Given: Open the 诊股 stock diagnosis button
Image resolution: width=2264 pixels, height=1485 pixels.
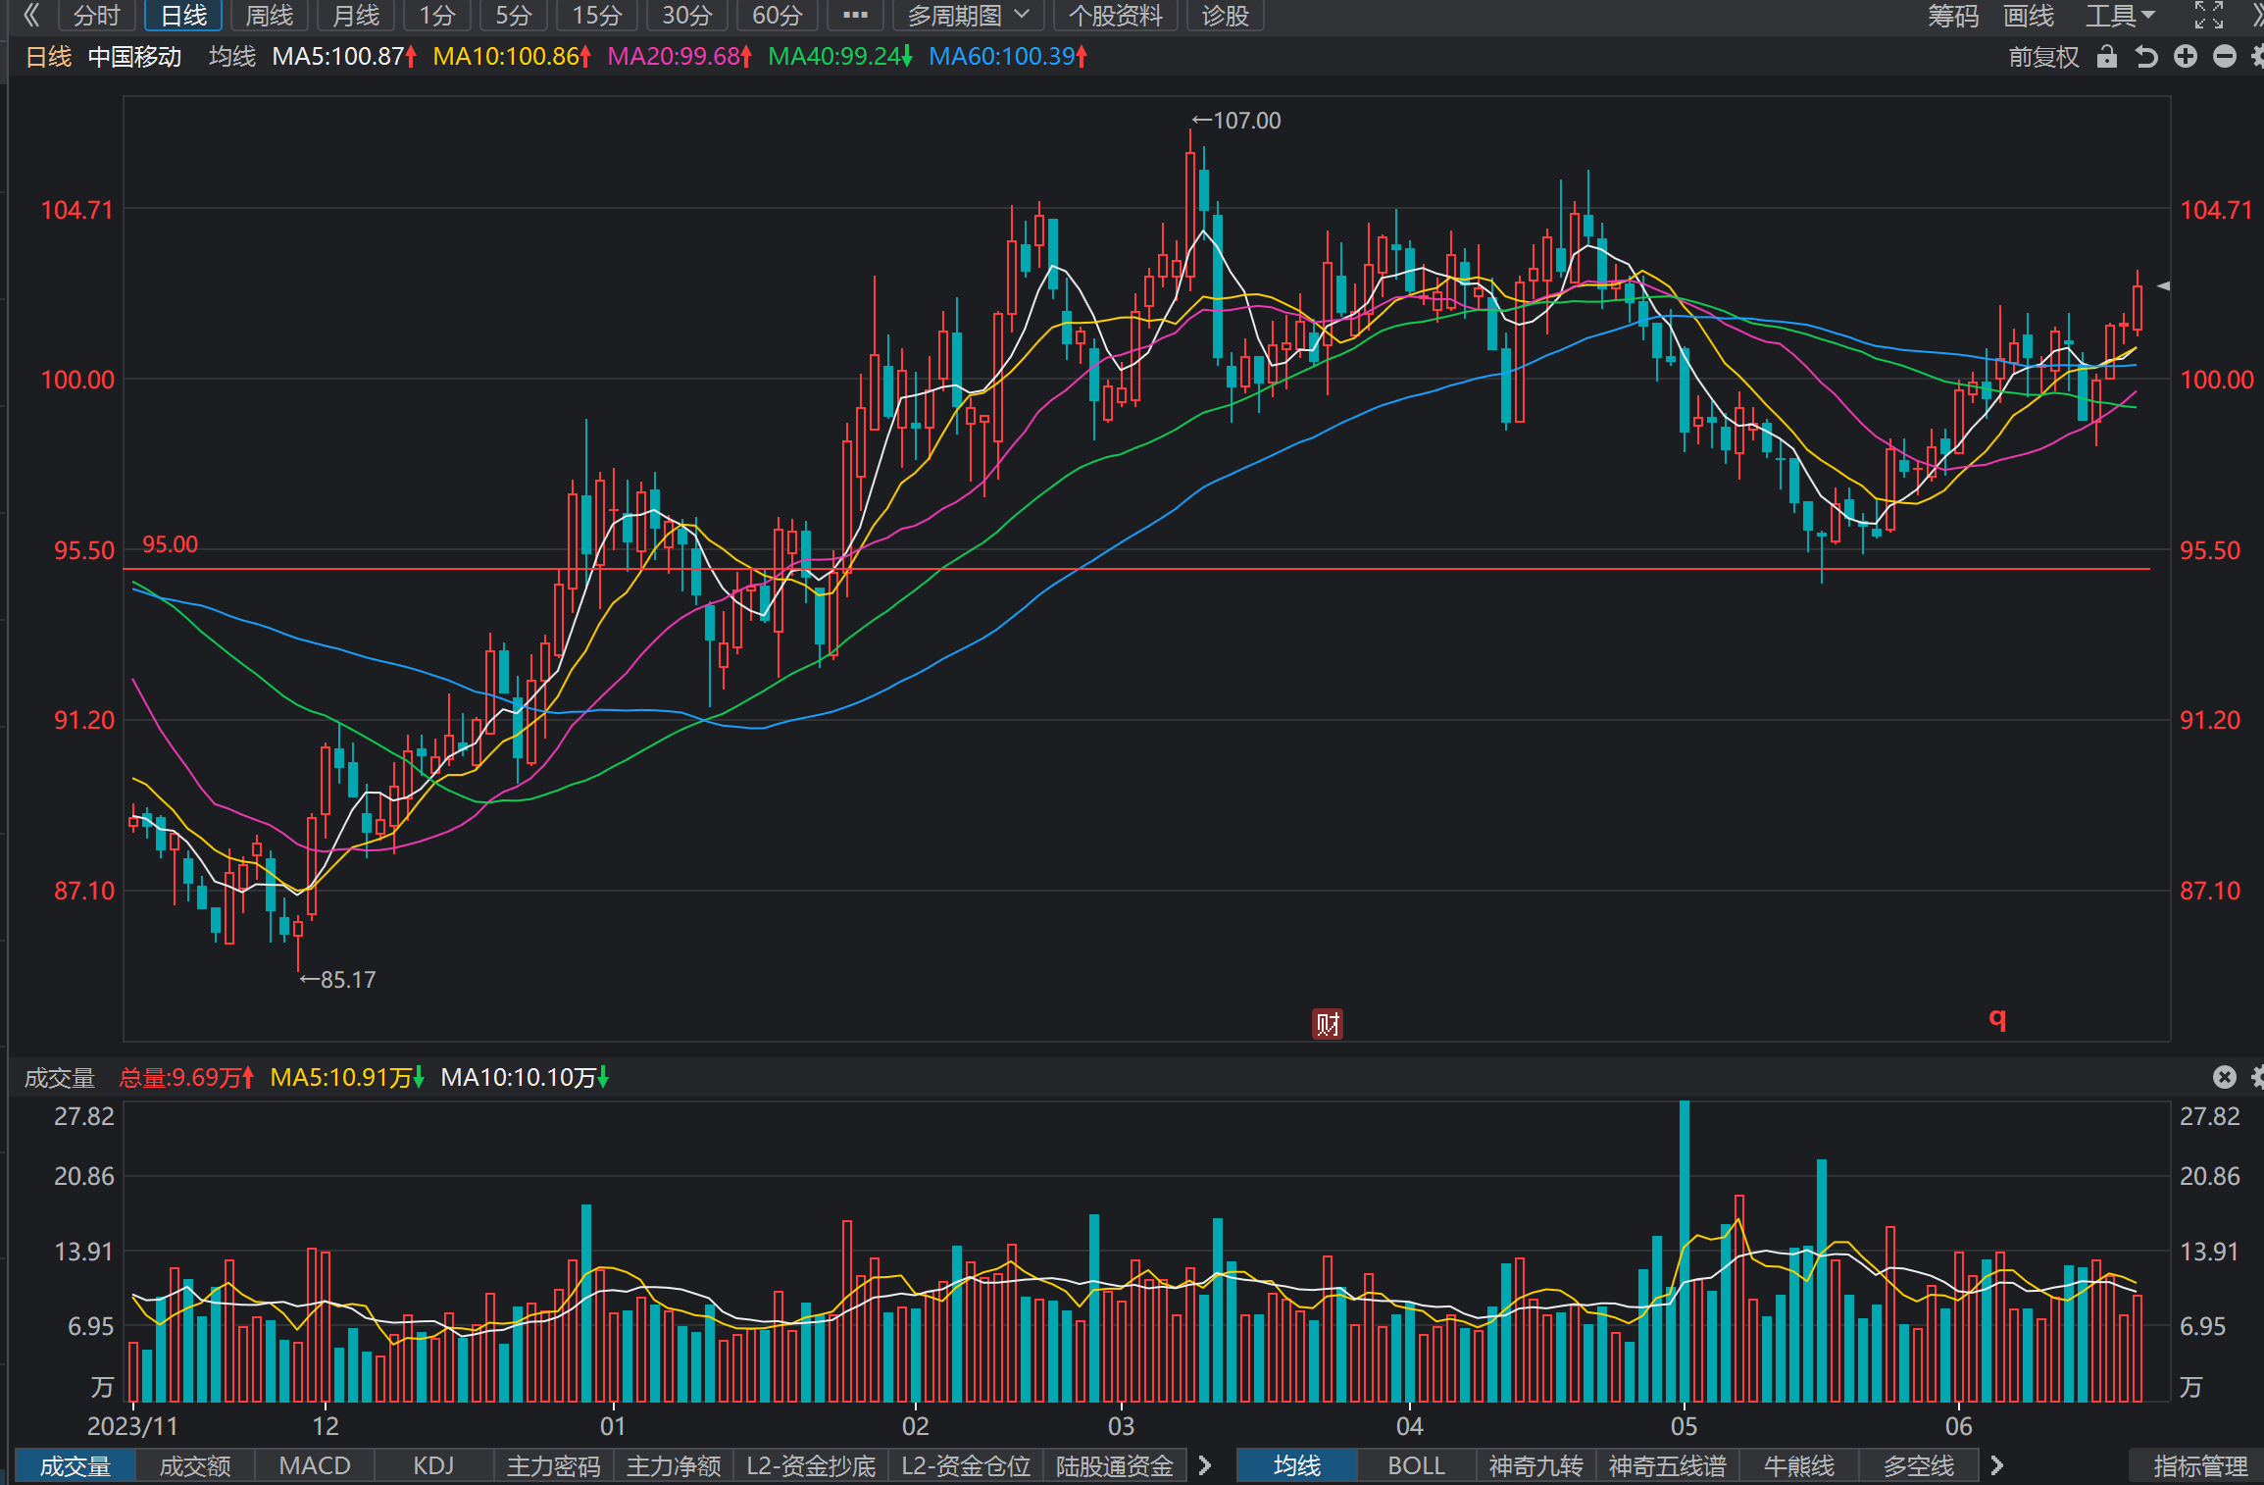Looking at the screenshot, I should click(x=1226, y=16).
